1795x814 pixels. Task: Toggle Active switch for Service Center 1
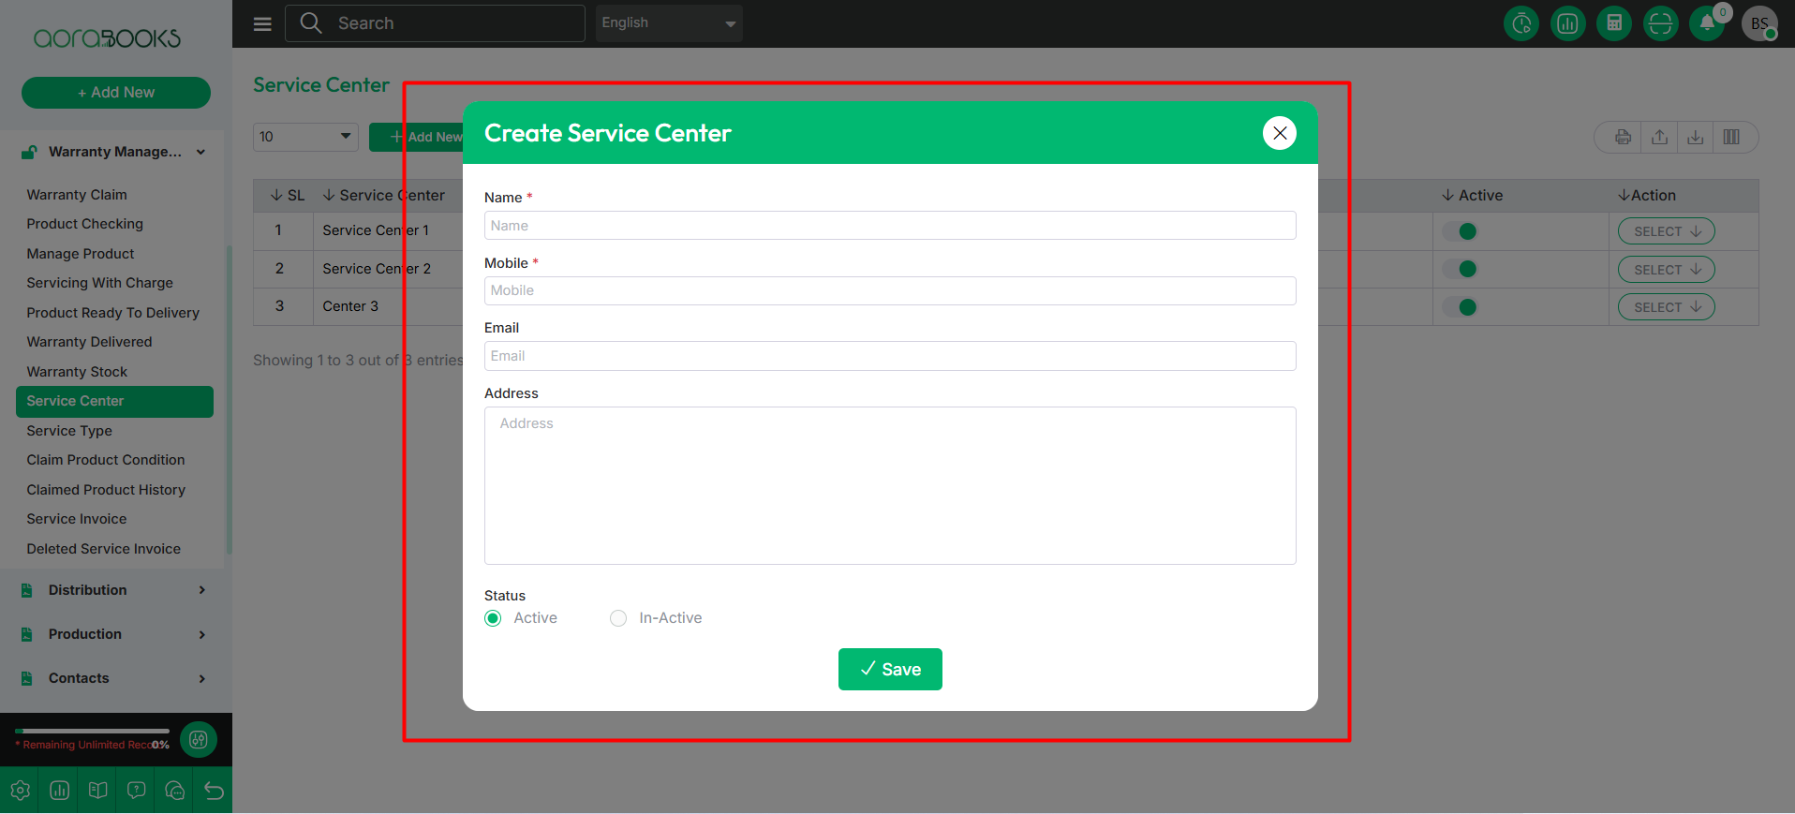tap(1460, 231)
